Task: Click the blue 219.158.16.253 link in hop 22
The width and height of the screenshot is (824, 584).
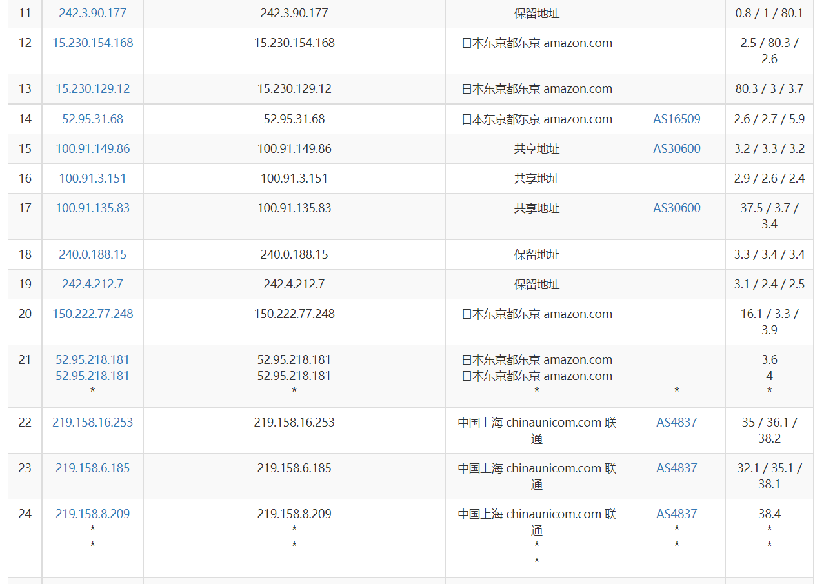Action: click(x=92, y=422)
